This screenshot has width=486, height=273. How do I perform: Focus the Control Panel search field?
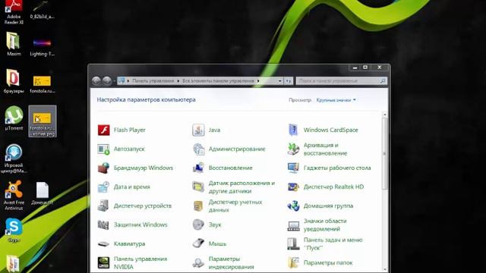(342, 81)
